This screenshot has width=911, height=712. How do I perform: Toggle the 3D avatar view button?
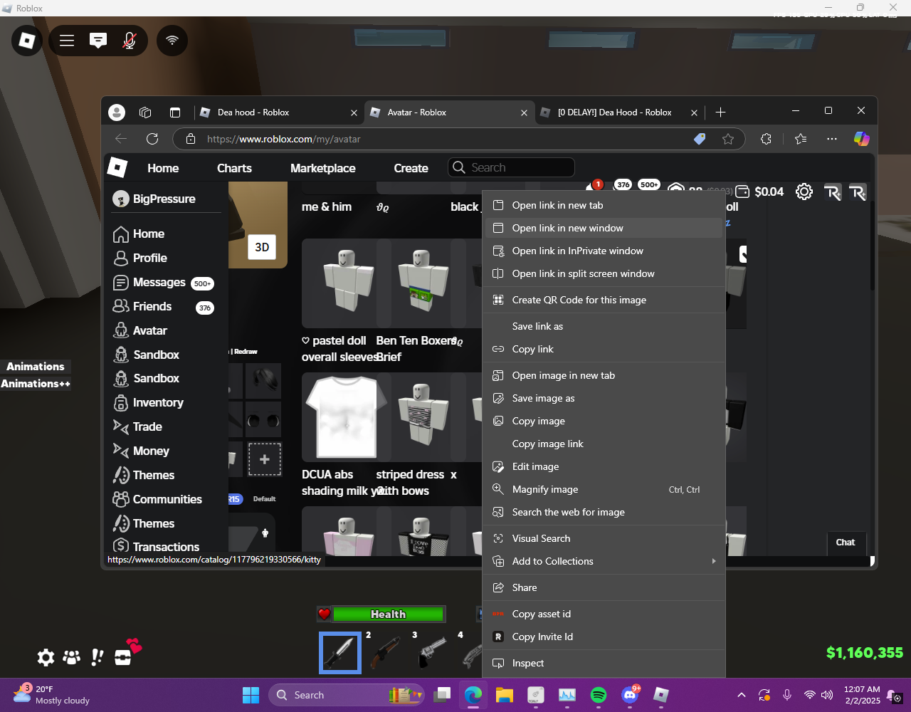click(262, 247)
